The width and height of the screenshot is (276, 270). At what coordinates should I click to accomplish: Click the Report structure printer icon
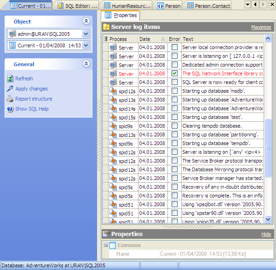[11, 99]
